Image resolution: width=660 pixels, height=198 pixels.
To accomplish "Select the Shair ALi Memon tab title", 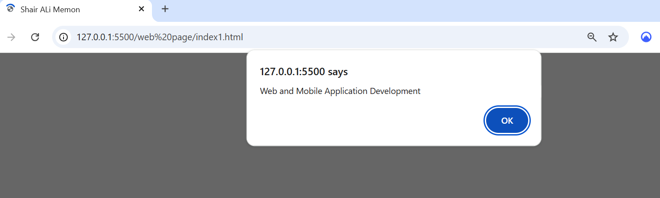I will coord(50,10).
